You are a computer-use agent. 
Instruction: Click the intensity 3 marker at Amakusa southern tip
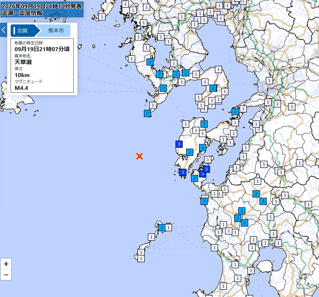[x=183, y=172]
